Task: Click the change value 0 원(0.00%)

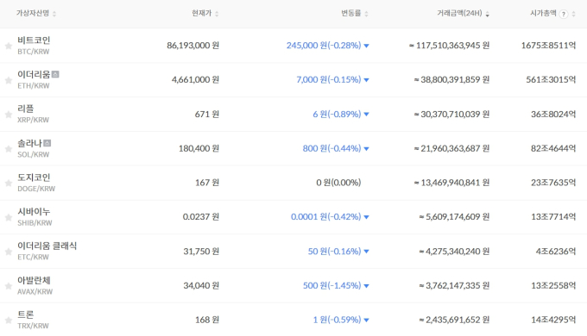Action: pyautogui.click(x=338, y=183)
